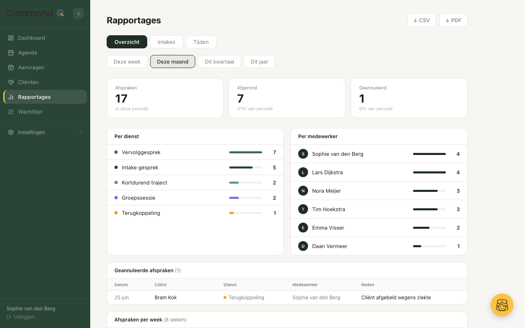
Task: Select the Deze week period filter
Action: (127, 61)
